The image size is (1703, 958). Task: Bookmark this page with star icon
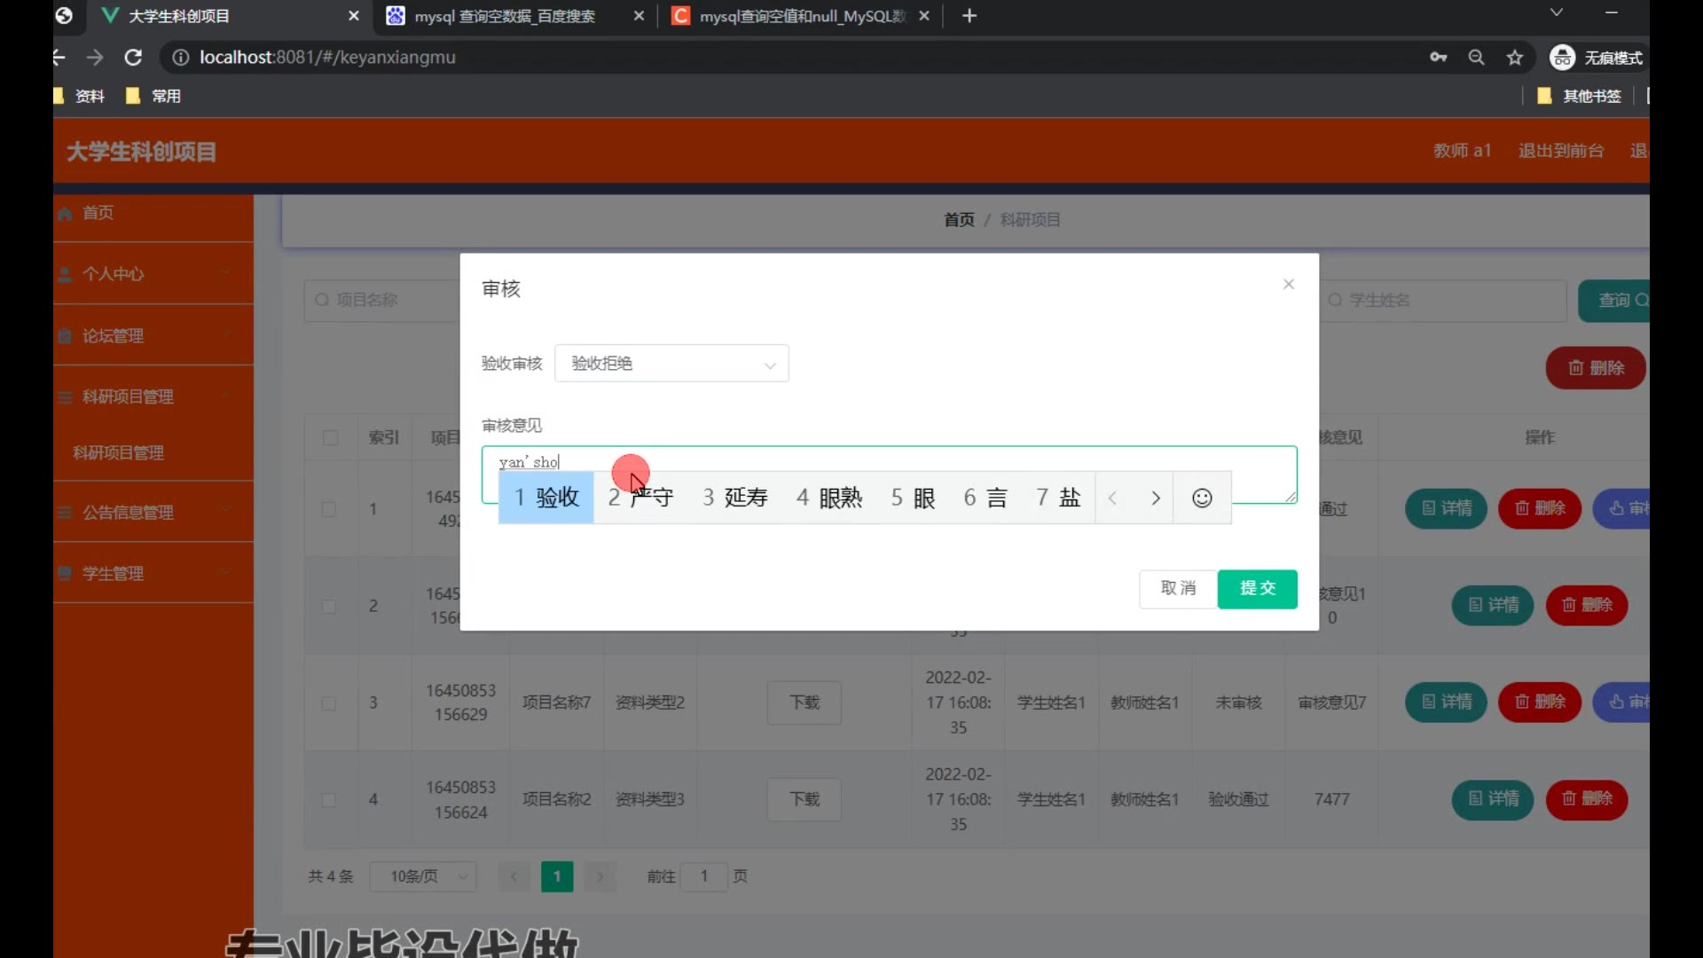click(x=1515, y=58)
